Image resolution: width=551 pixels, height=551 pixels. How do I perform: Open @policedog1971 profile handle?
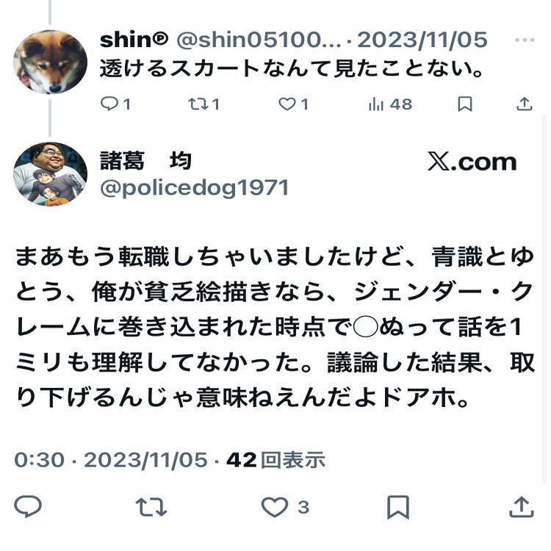click(195, 188)
